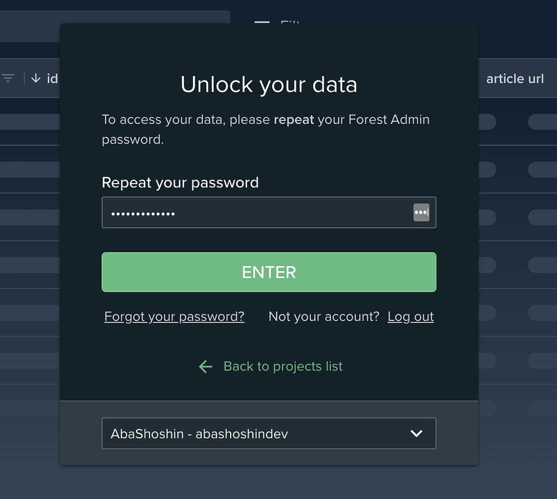The height and width of the screenshot is (499, 557).
Task: Click the filter icon above the dialog
Action: click(x=262, y=22)
